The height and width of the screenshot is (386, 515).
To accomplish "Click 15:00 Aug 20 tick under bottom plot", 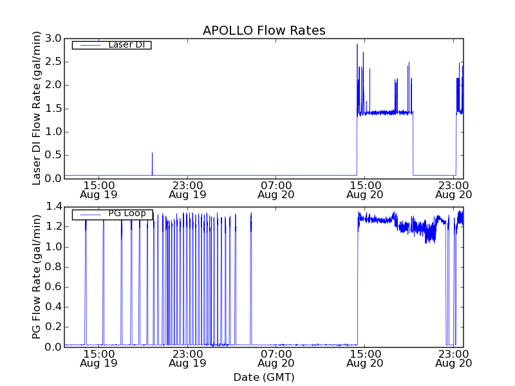I will pos(364,358).
